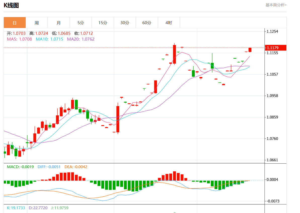300x213 pixels.
Task: Click the 开: 1.0703 open price
Action: (16, 33)
